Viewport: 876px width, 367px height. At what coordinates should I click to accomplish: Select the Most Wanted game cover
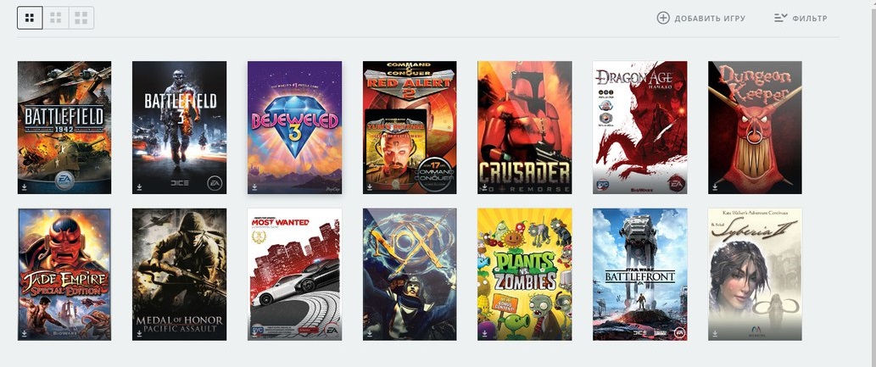pyautogui.click(x=294, y=275)
